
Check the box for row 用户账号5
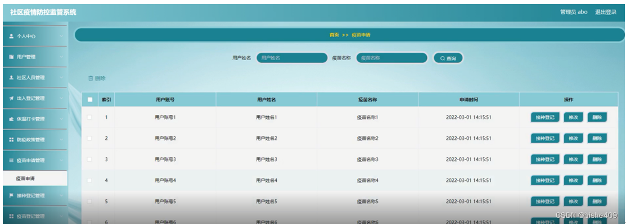[89, 202]
